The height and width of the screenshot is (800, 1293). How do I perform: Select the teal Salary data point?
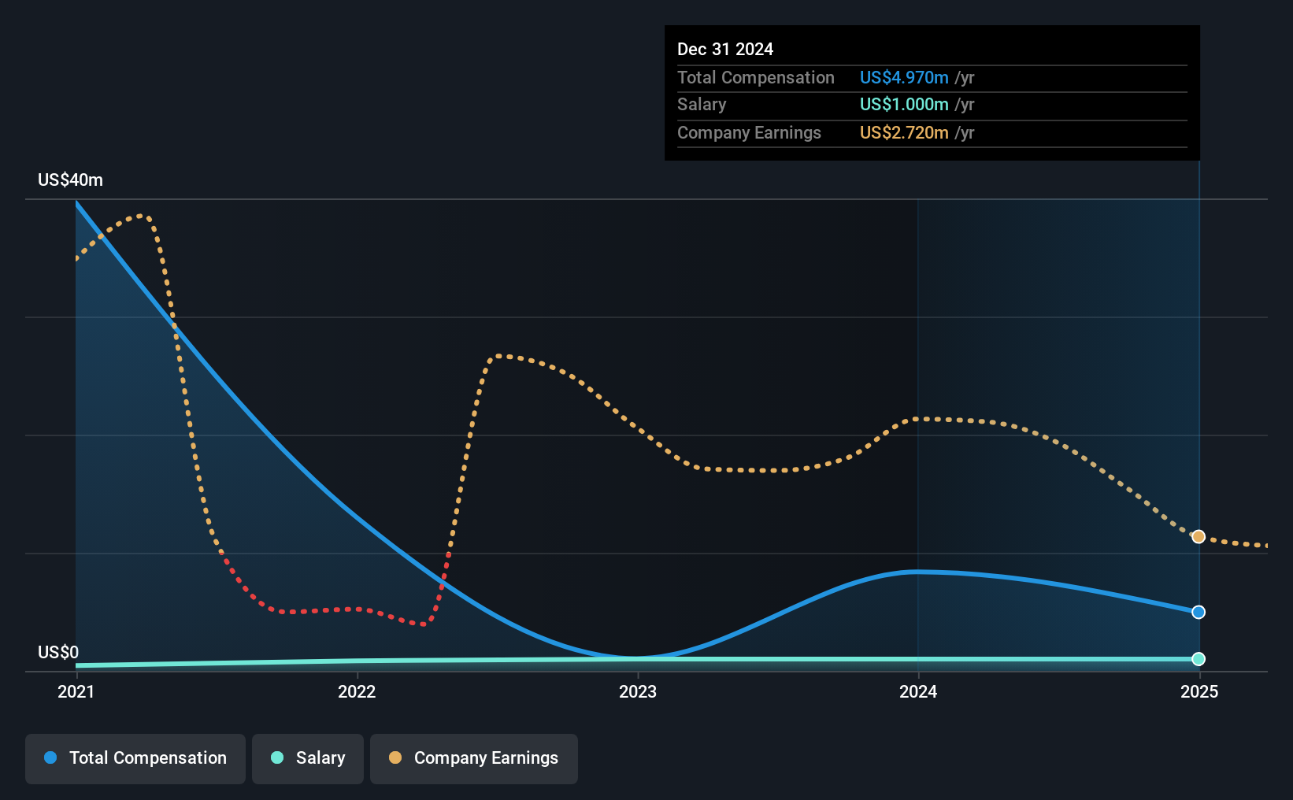click(x=1199, y=659)
